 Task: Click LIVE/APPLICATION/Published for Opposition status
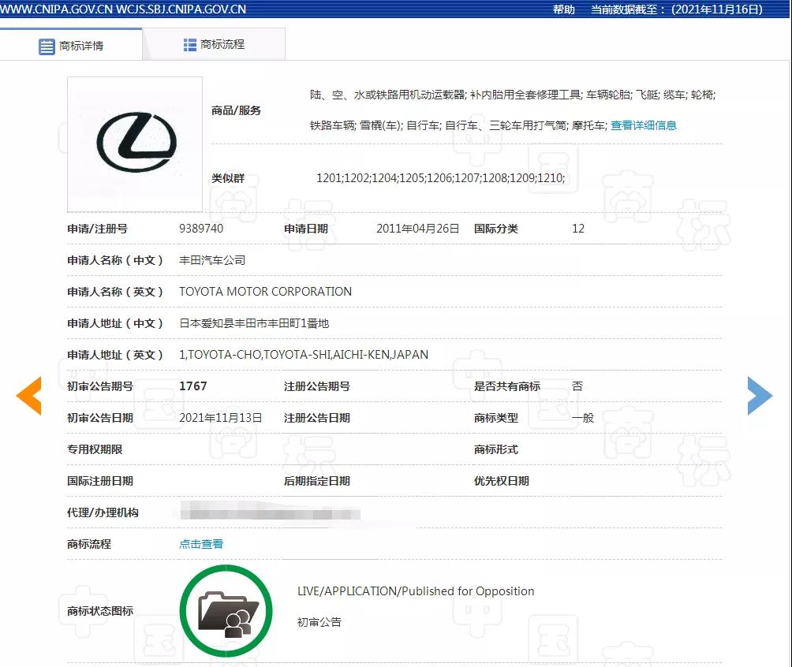tap(416, 591)
